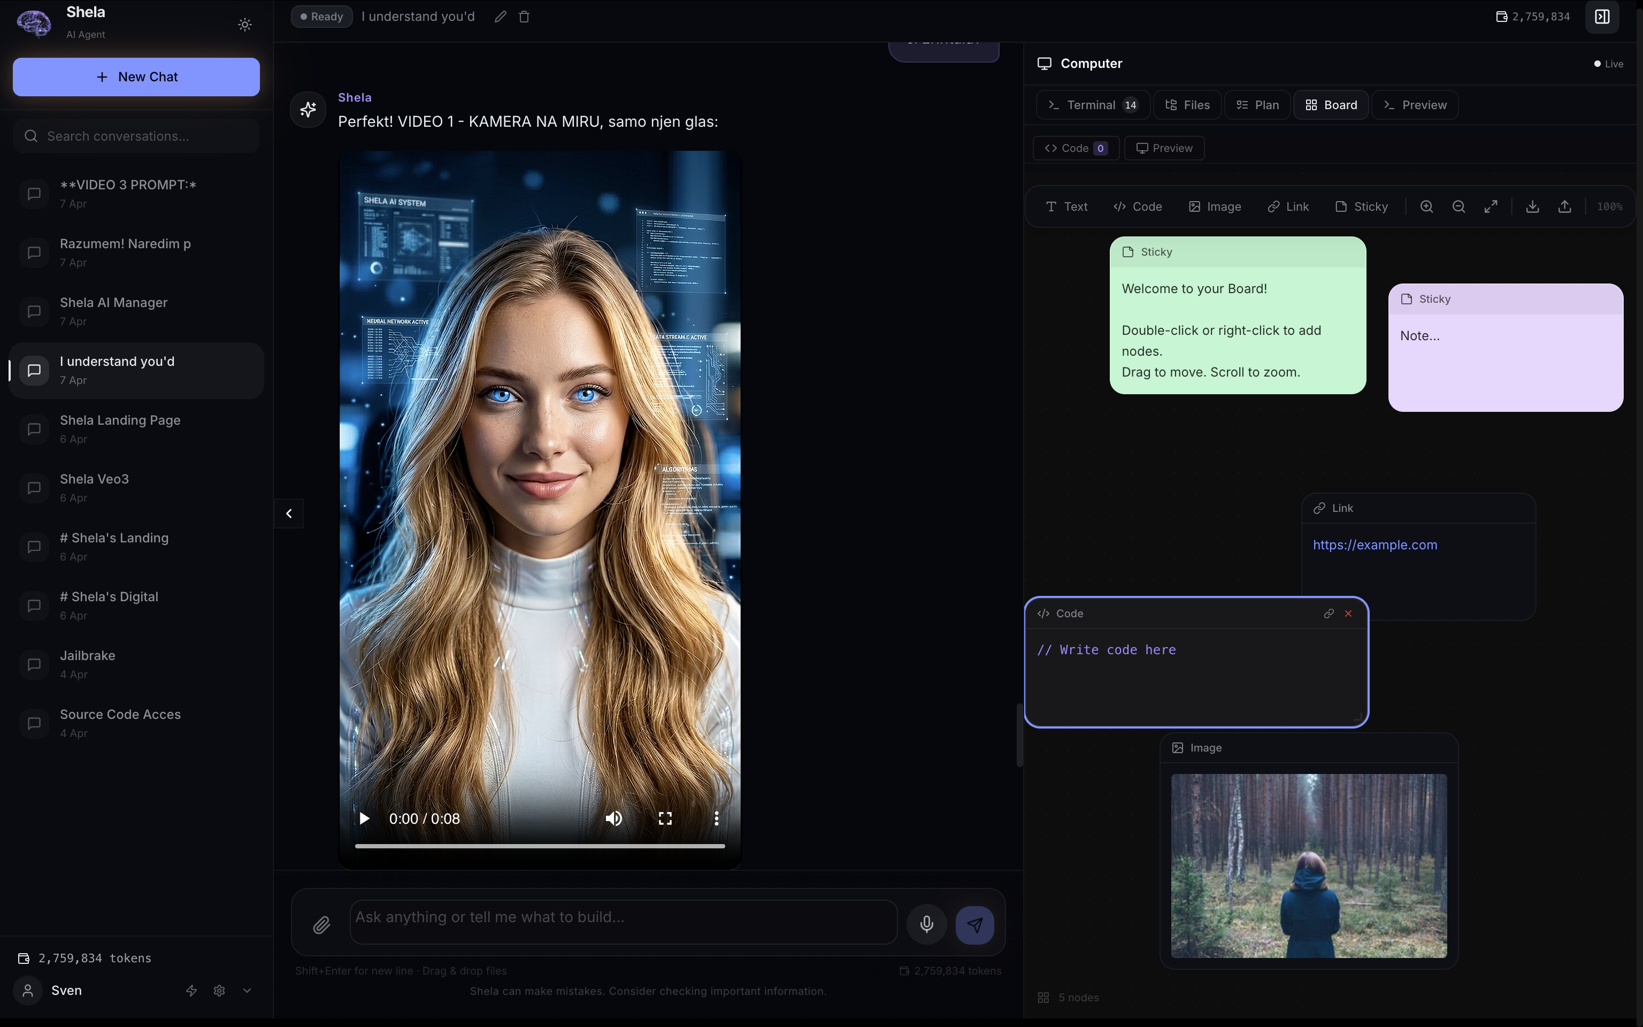
Task: Click the download icon in board toolbar
Action: (x=1532, y=206)
